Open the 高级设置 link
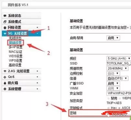131x120 pixels. (x=15, y=65)
